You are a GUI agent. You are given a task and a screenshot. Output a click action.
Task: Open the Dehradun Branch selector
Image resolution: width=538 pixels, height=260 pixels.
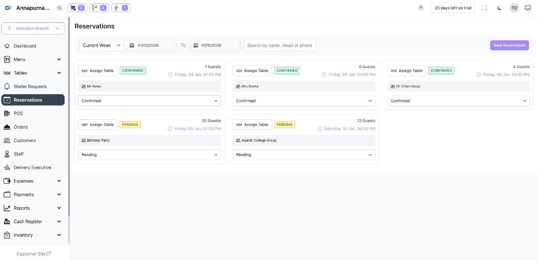pyautogui.click(x=33, y=28)
